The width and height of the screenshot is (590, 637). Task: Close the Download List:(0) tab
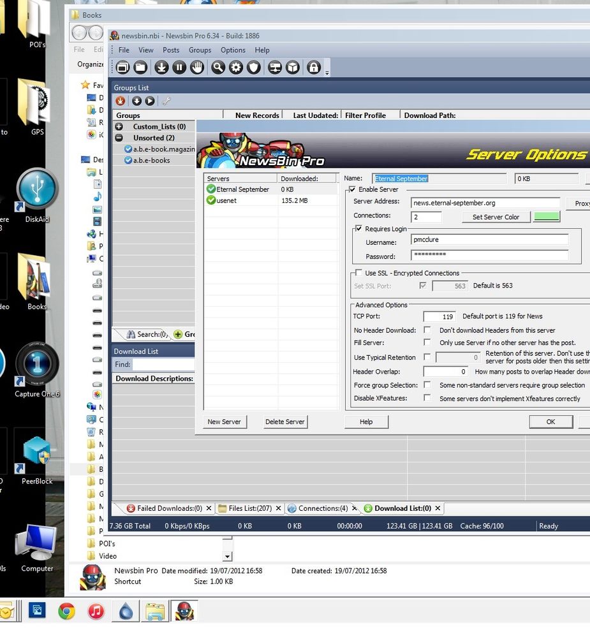(438, 508)
